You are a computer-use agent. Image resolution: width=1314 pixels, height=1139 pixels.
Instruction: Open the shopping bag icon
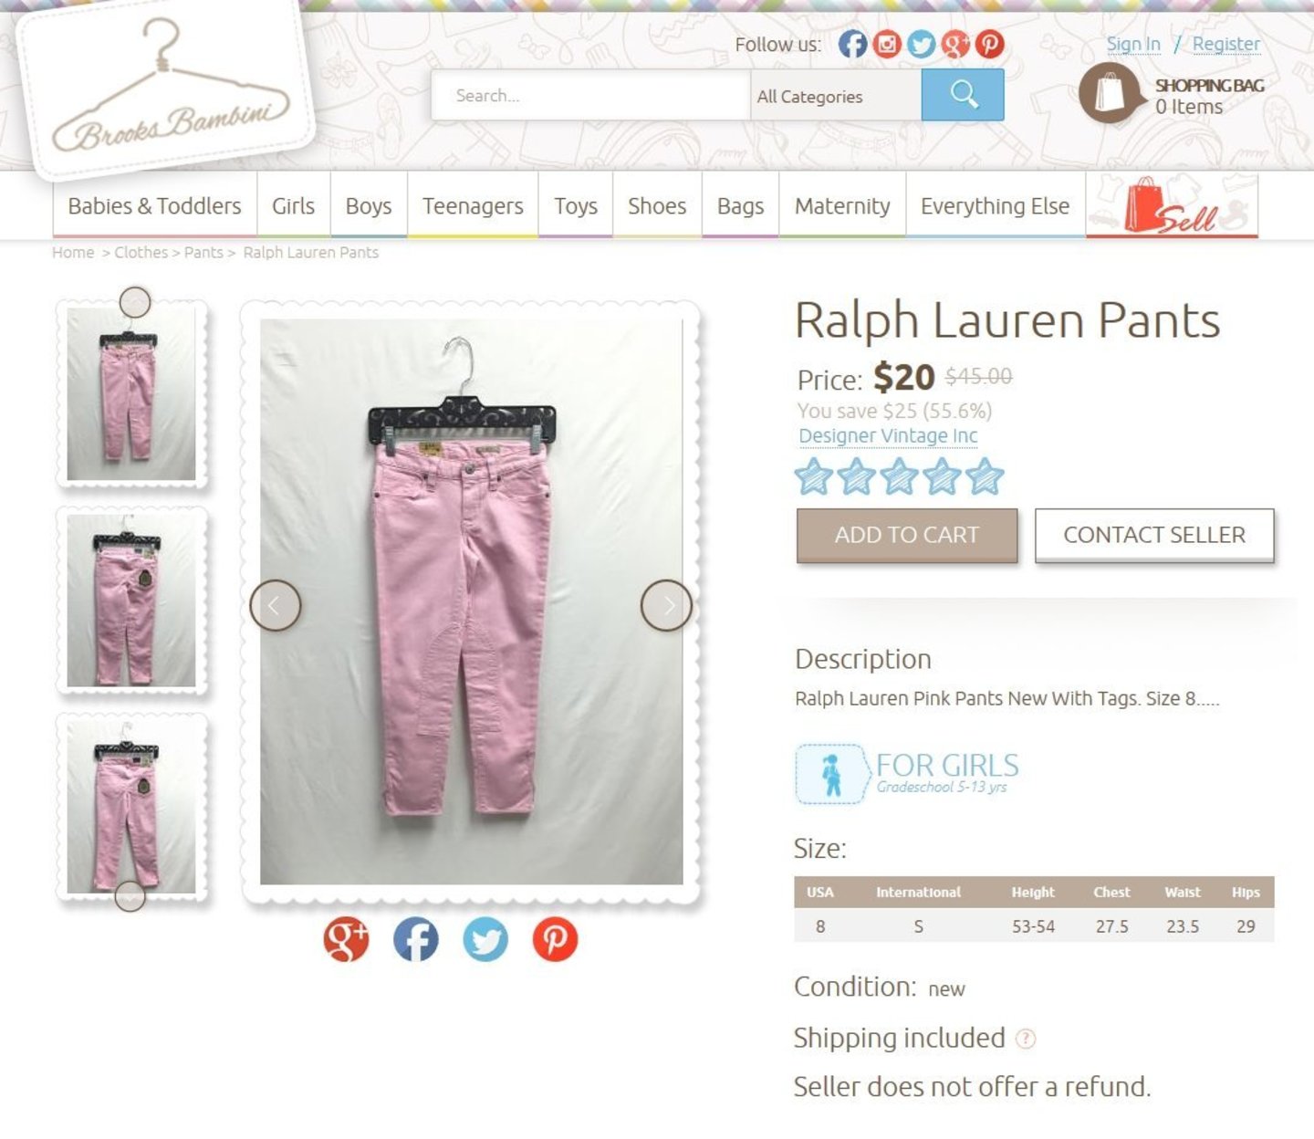pyautogui.click(x=1110, y=93)
